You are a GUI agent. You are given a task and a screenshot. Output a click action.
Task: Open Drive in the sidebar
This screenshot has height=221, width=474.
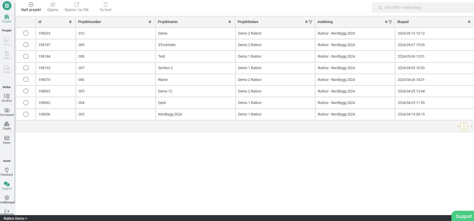[x=7, y=41]
